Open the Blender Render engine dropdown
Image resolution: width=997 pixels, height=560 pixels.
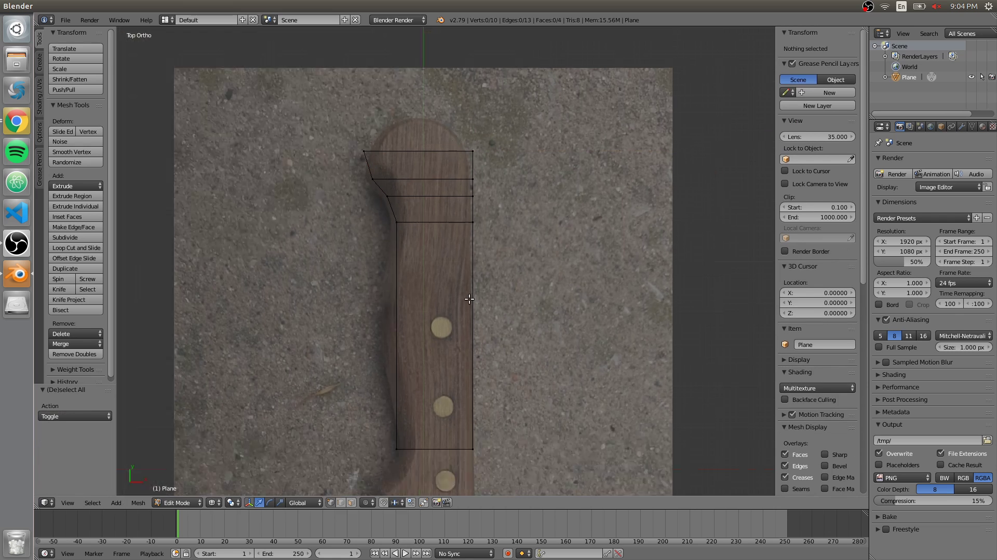(x=398, y=20)
